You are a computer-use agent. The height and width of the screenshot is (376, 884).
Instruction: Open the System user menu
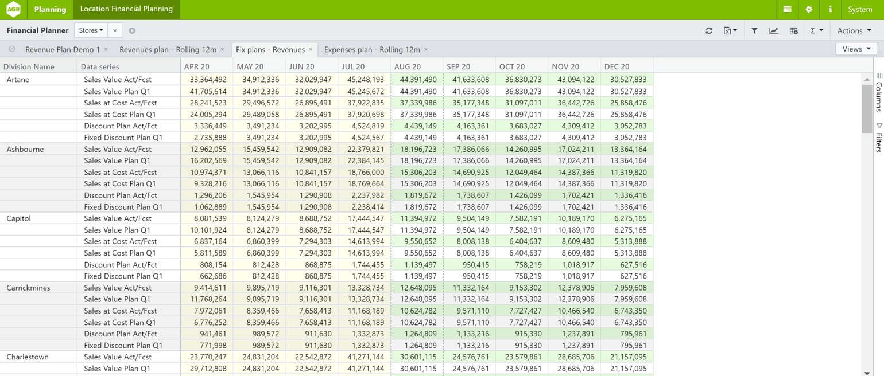point(860,9)
